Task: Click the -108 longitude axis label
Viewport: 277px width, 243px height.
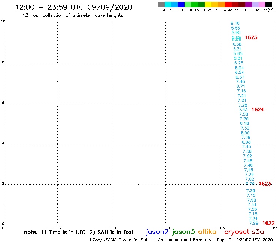Action: [x=220, y=228]
